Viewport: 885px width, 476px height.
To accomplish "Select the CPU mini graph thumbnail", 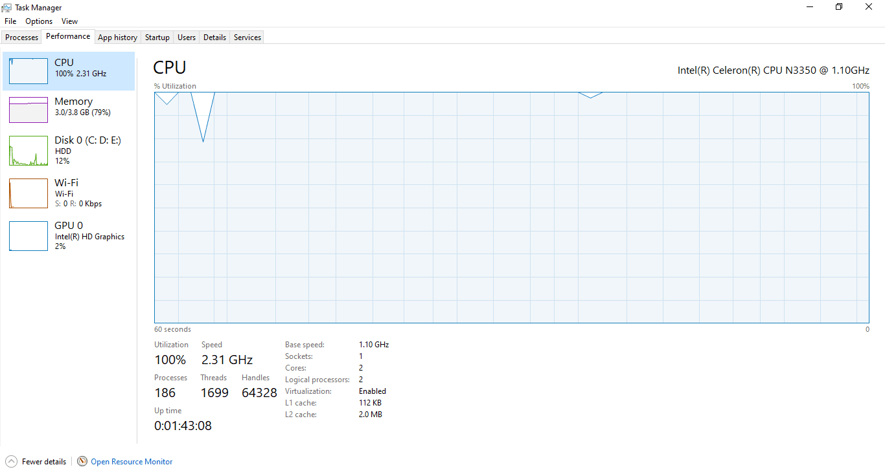I will [29, 70].
